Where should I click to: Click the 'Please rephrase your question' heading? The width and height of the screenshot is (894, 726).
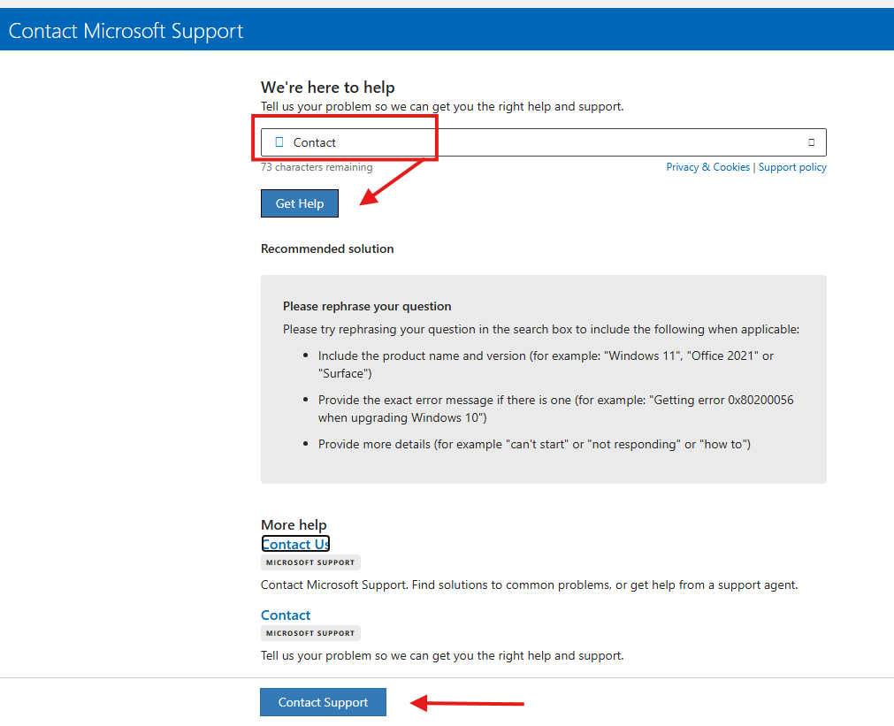(x=367, y=306)
